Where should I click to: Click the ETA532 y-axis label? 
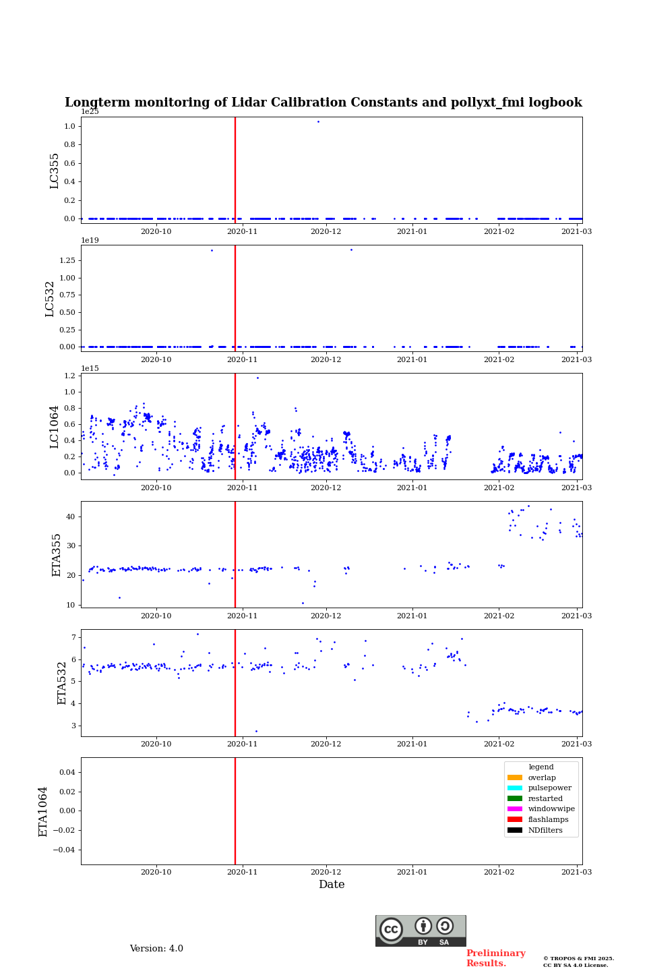pos(62,683)
